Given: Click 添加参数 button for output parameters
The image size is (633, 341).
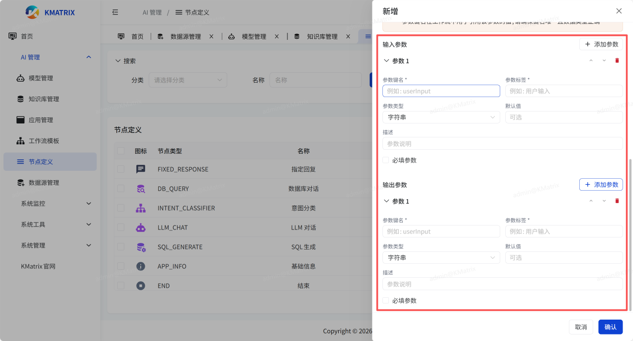Looking at the screenshot, I should [x=601, y=185].
